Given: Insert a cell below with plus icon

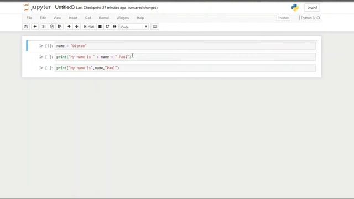Looking at the screenshot, I should click(35, 27).
